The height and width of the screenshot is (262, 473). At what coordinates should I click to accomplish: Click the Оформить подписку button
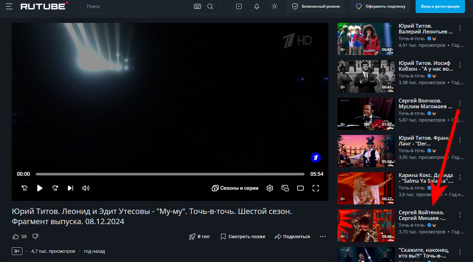(x=381, y=6)
